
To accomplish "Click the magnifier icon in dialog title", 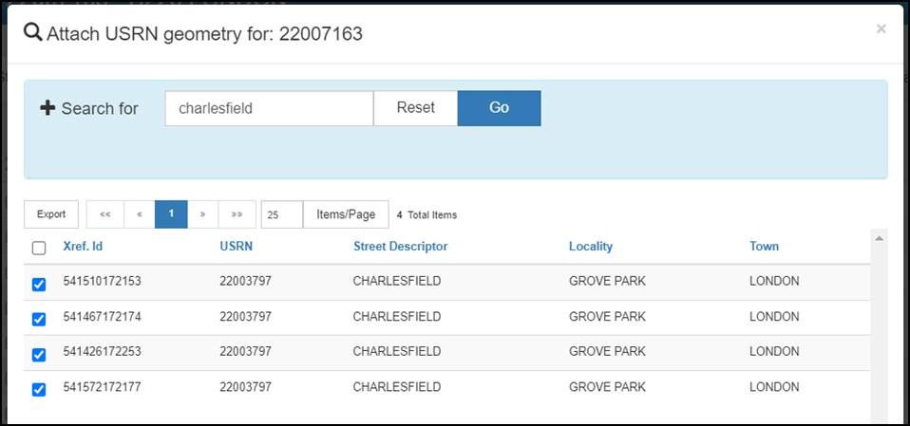I will (32, 32).
